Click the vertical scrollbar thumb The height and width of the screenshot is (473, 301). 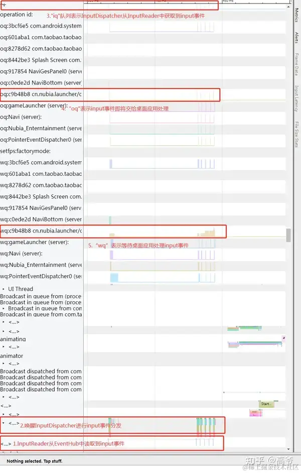click(288, 235)
